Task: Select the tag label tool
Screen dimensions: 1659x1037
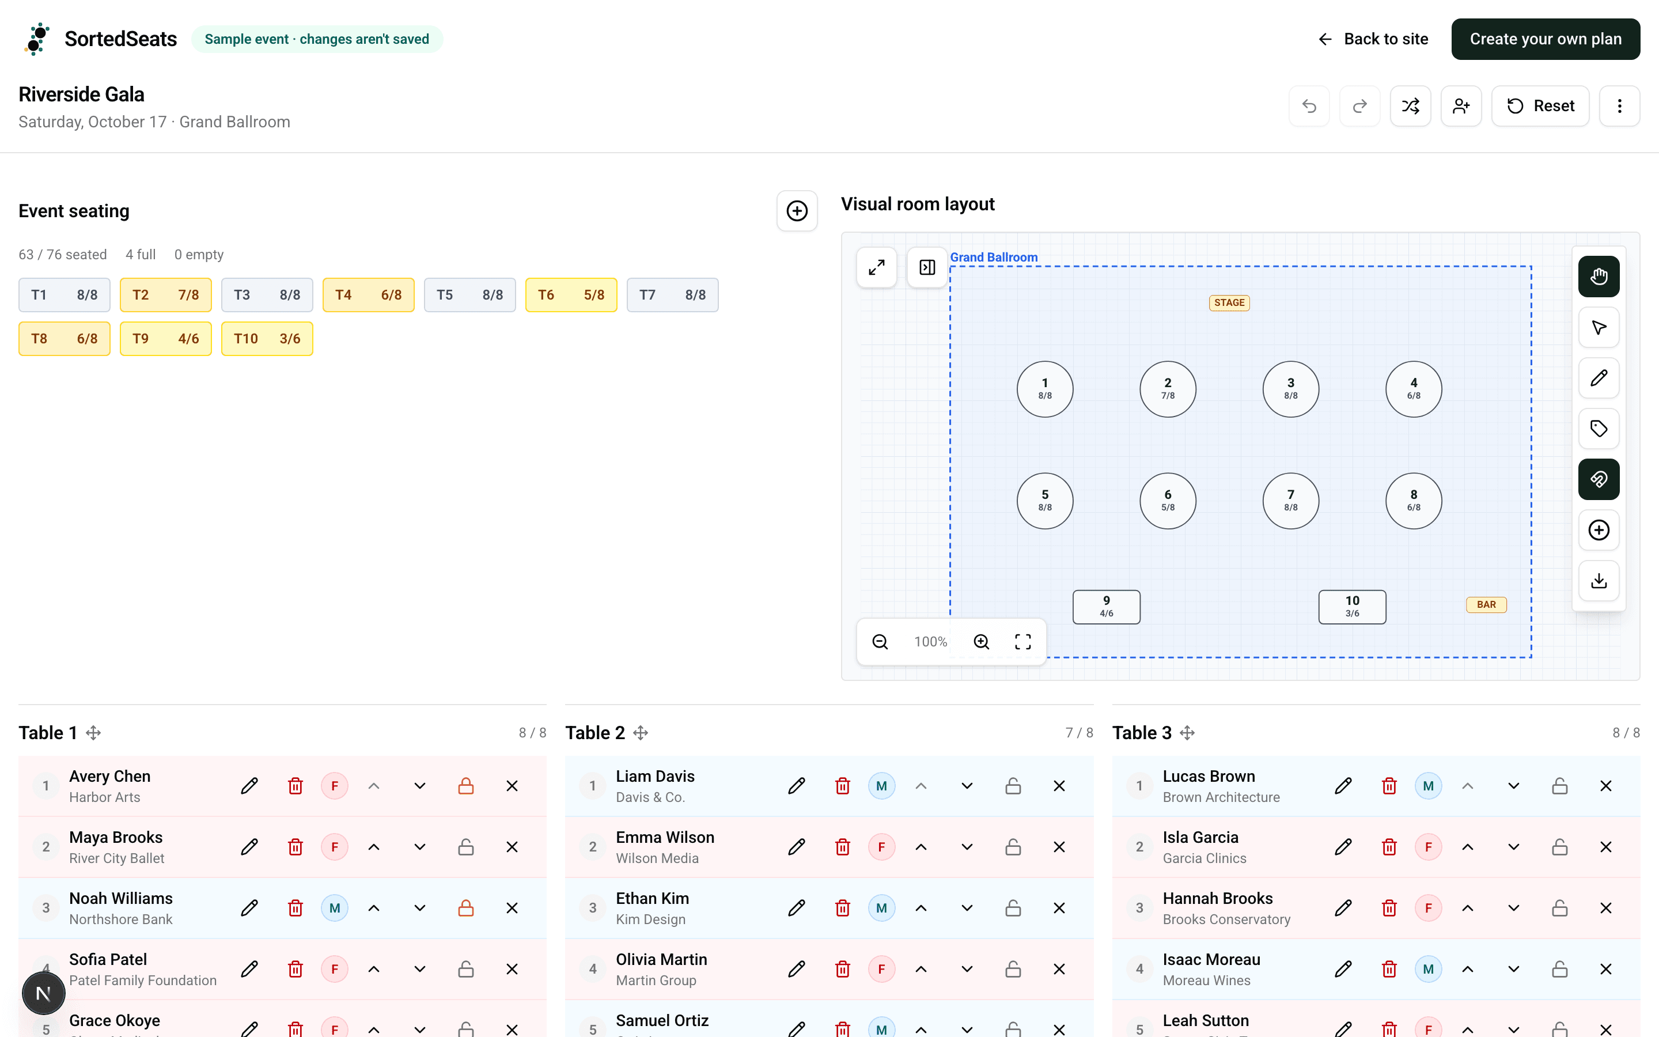Action: 1599,429
